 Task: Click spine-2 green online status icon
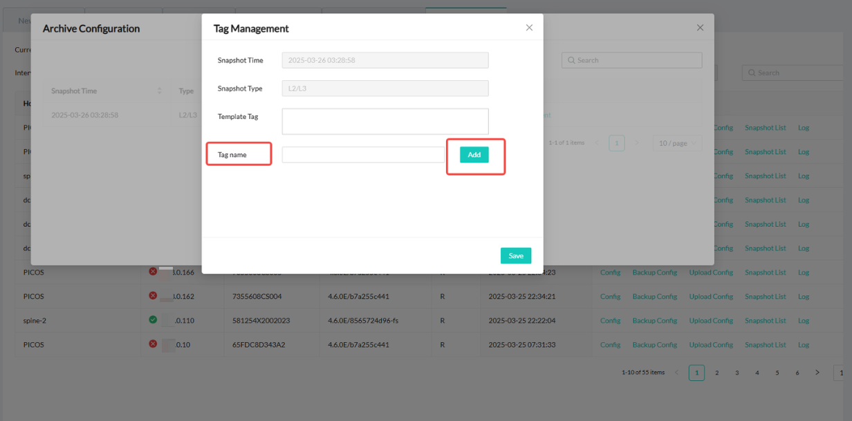click(153, 320)
